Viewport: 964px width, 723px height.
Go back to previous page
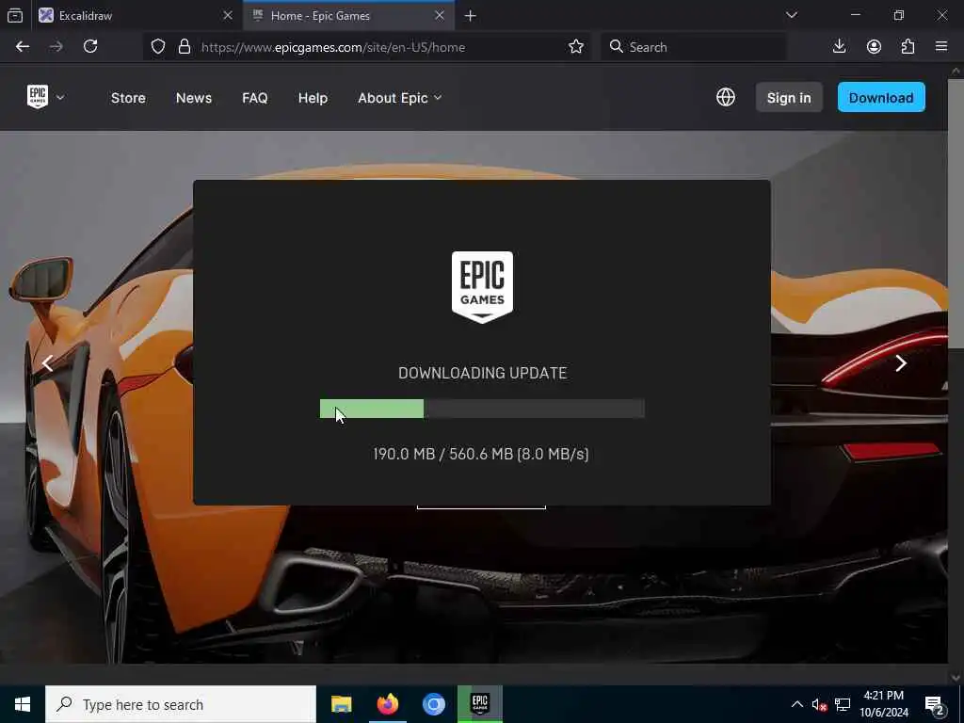click(x=23, y=47)
